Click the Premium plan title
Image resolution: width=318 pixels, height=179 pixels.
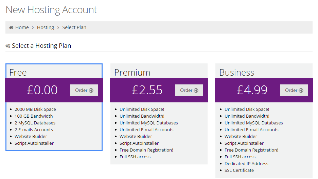point(132,73)
